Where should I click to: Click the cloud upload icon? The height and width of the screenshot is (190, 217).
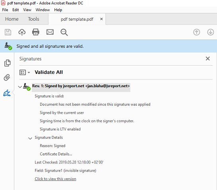coord(22,32)
